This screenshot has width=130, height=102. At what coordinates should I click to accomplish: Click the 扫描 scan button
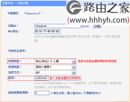pos(97,26)
